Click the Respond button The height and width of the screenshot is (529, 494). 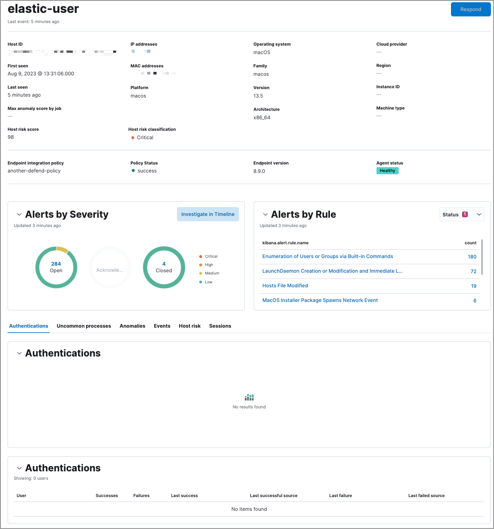470,9
